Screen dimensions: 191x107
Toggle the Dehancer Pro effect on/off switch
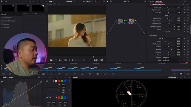150,4
